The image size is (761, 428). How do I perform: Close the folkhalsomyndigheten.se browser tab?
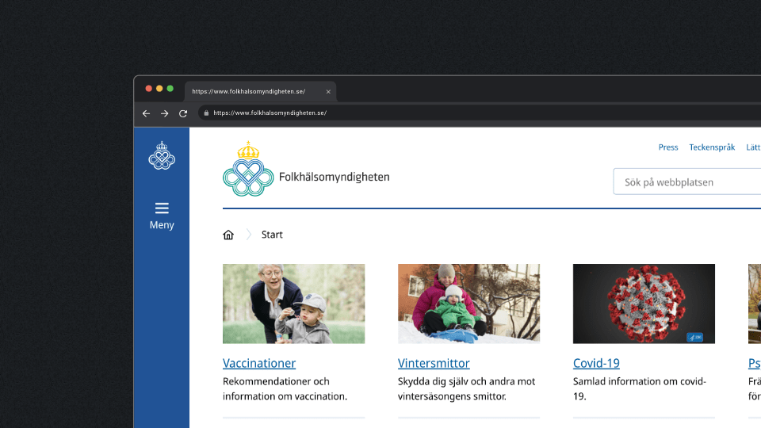328,92
